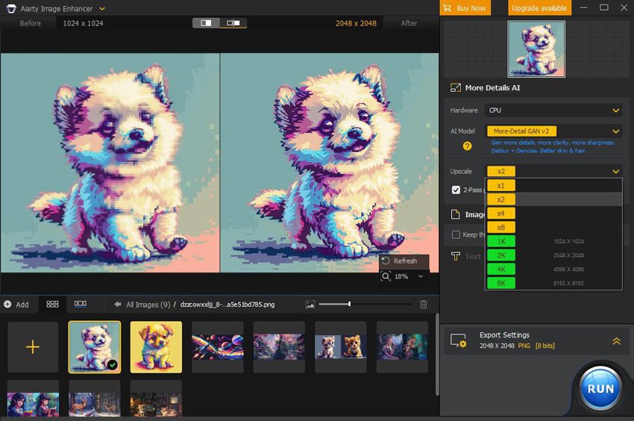Click the blue RUN button
Screen dimensions: 634x421
pos(600,389)
